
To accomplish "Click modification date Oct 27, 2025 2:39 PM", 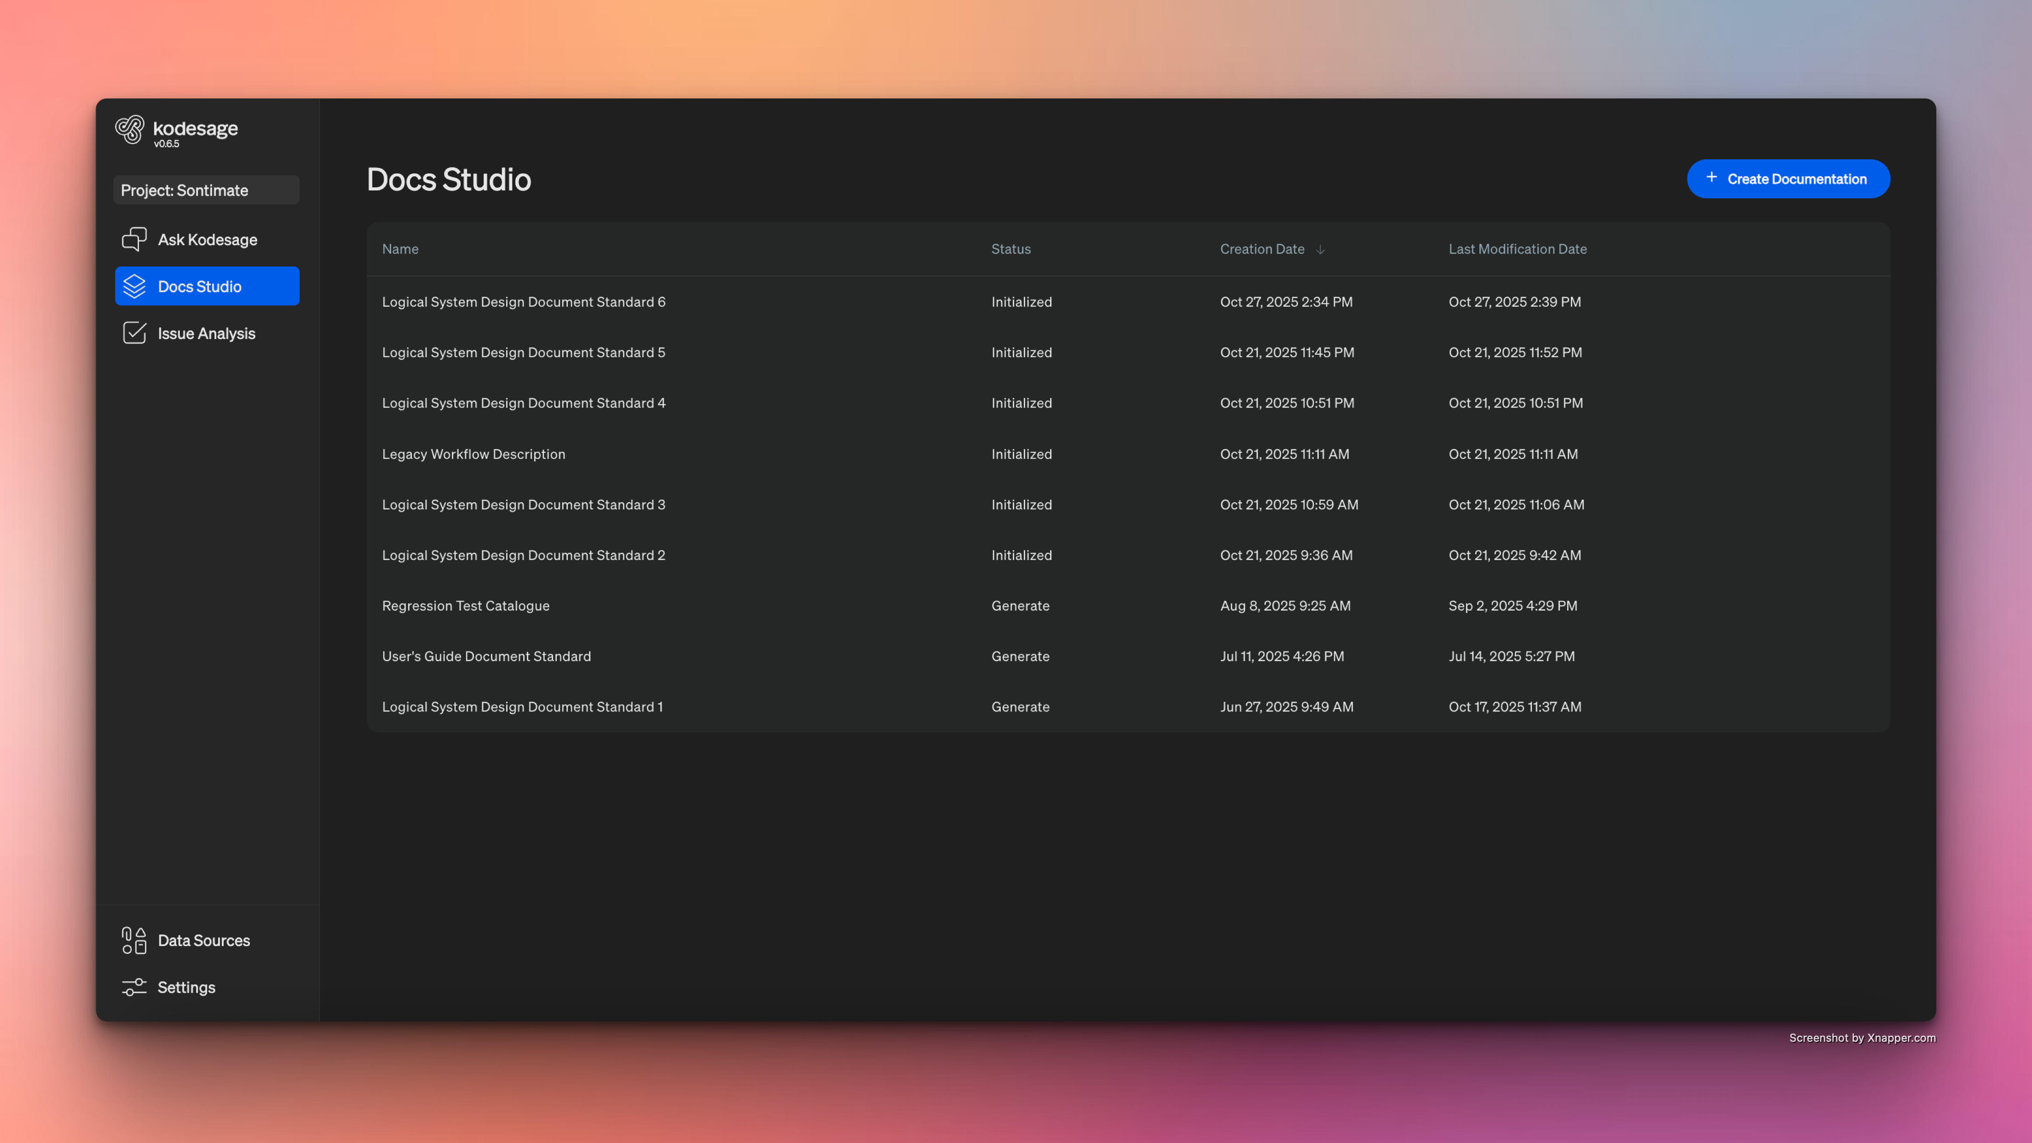I will click(1515, 302).
